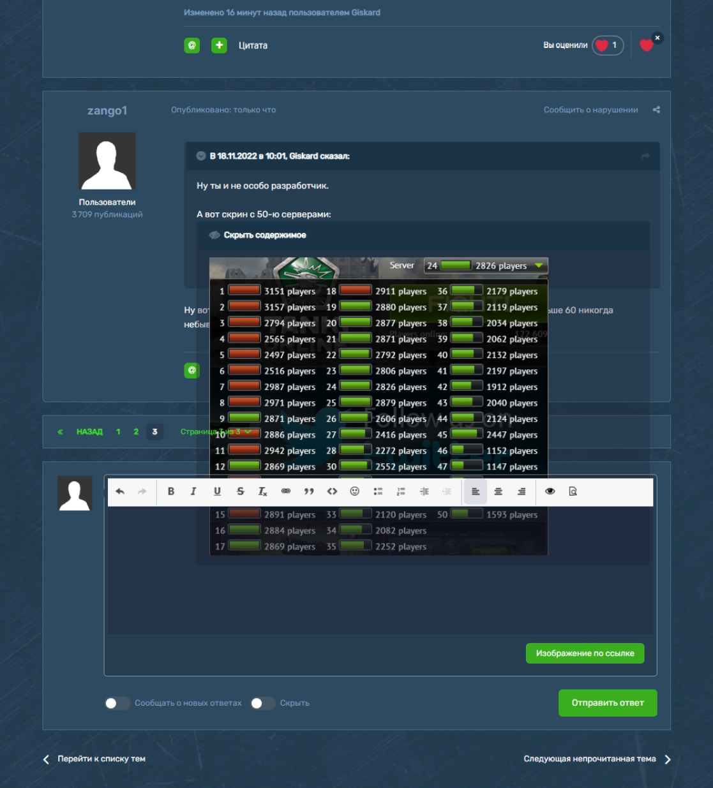Undo the last editor action
The image size is (713, 788).
click(120, 491)
